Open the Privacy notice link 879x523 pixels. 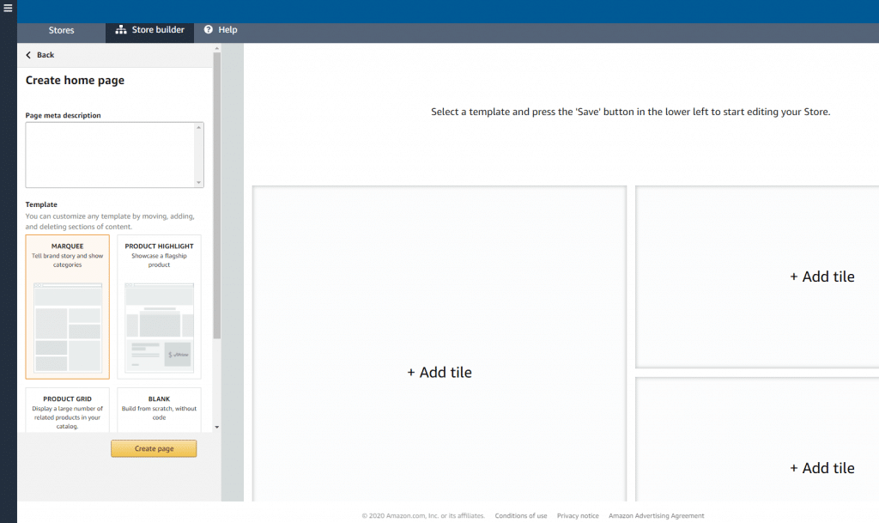pyautogui.click(x=578, y=516)
